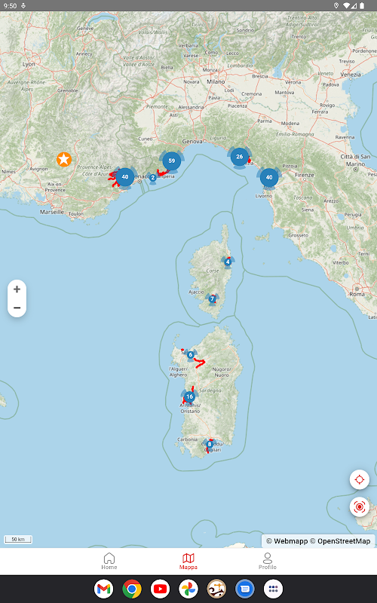Tap the Genova city label

pos(192,141)
